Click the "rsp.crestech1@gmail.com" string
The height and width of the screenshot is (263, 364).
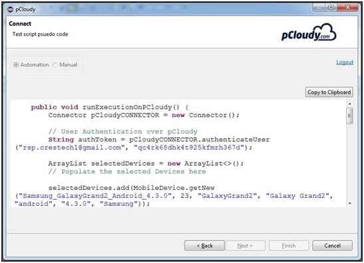tap(72, 147)
